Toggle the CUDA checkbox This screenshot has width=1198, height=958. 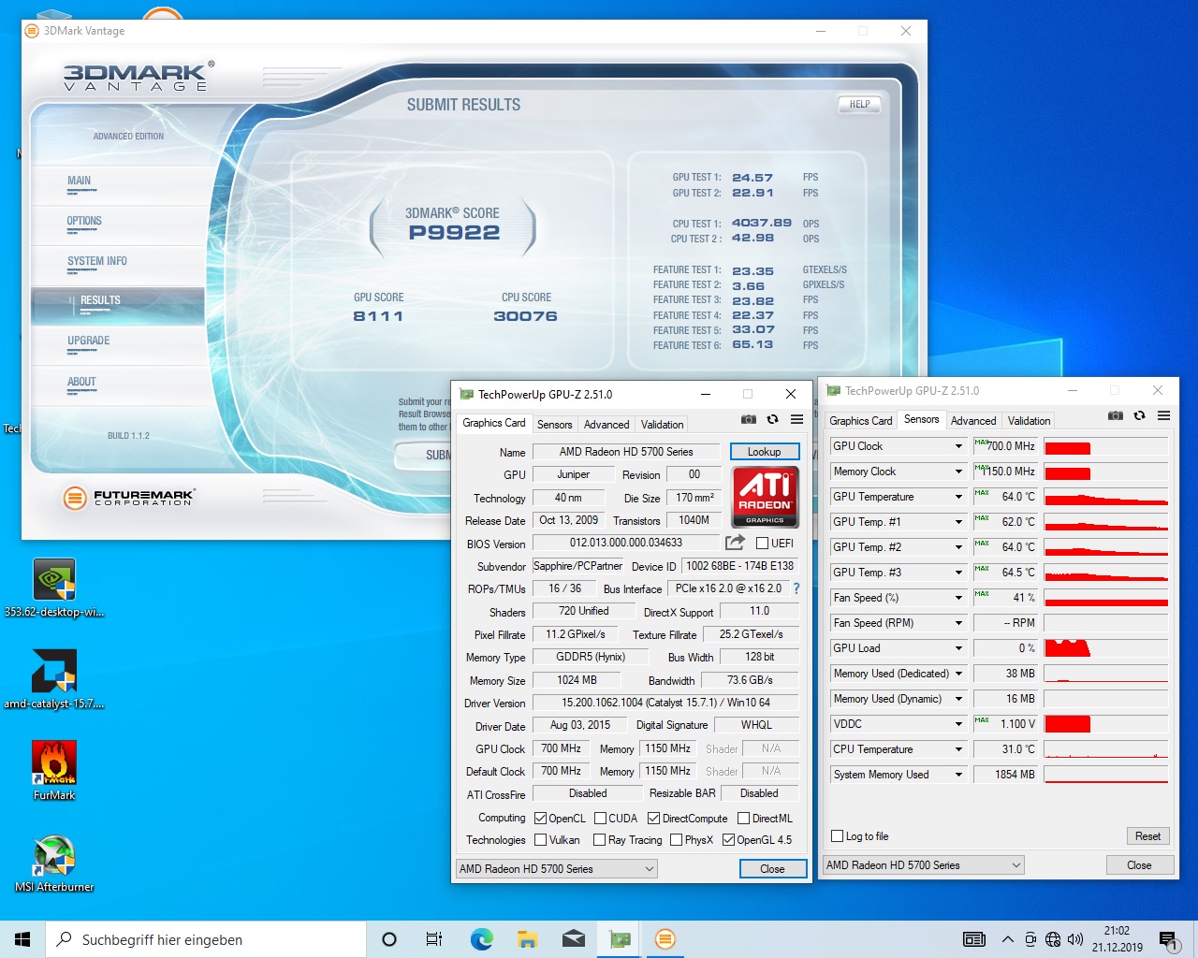click(x=600, y=818)
